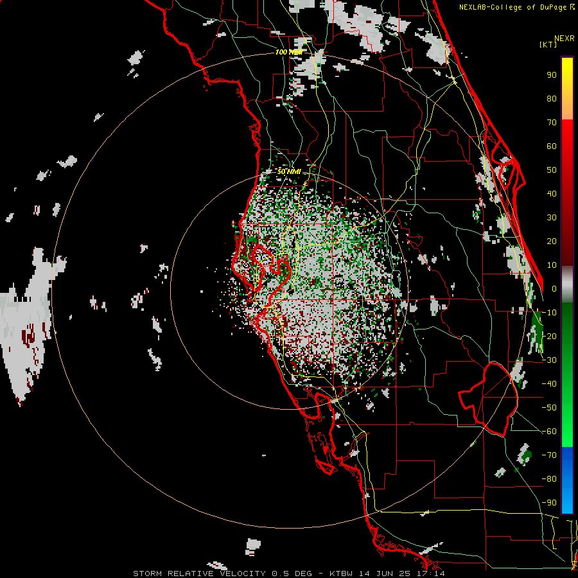Click the NEXR label above the color scale

pyautogui.click(x=564, y=39)
